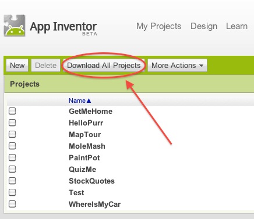The height and width of the screenshot is (219, 254).
Task: Check the MoleMash project checkbox
Action: [12, 146]
